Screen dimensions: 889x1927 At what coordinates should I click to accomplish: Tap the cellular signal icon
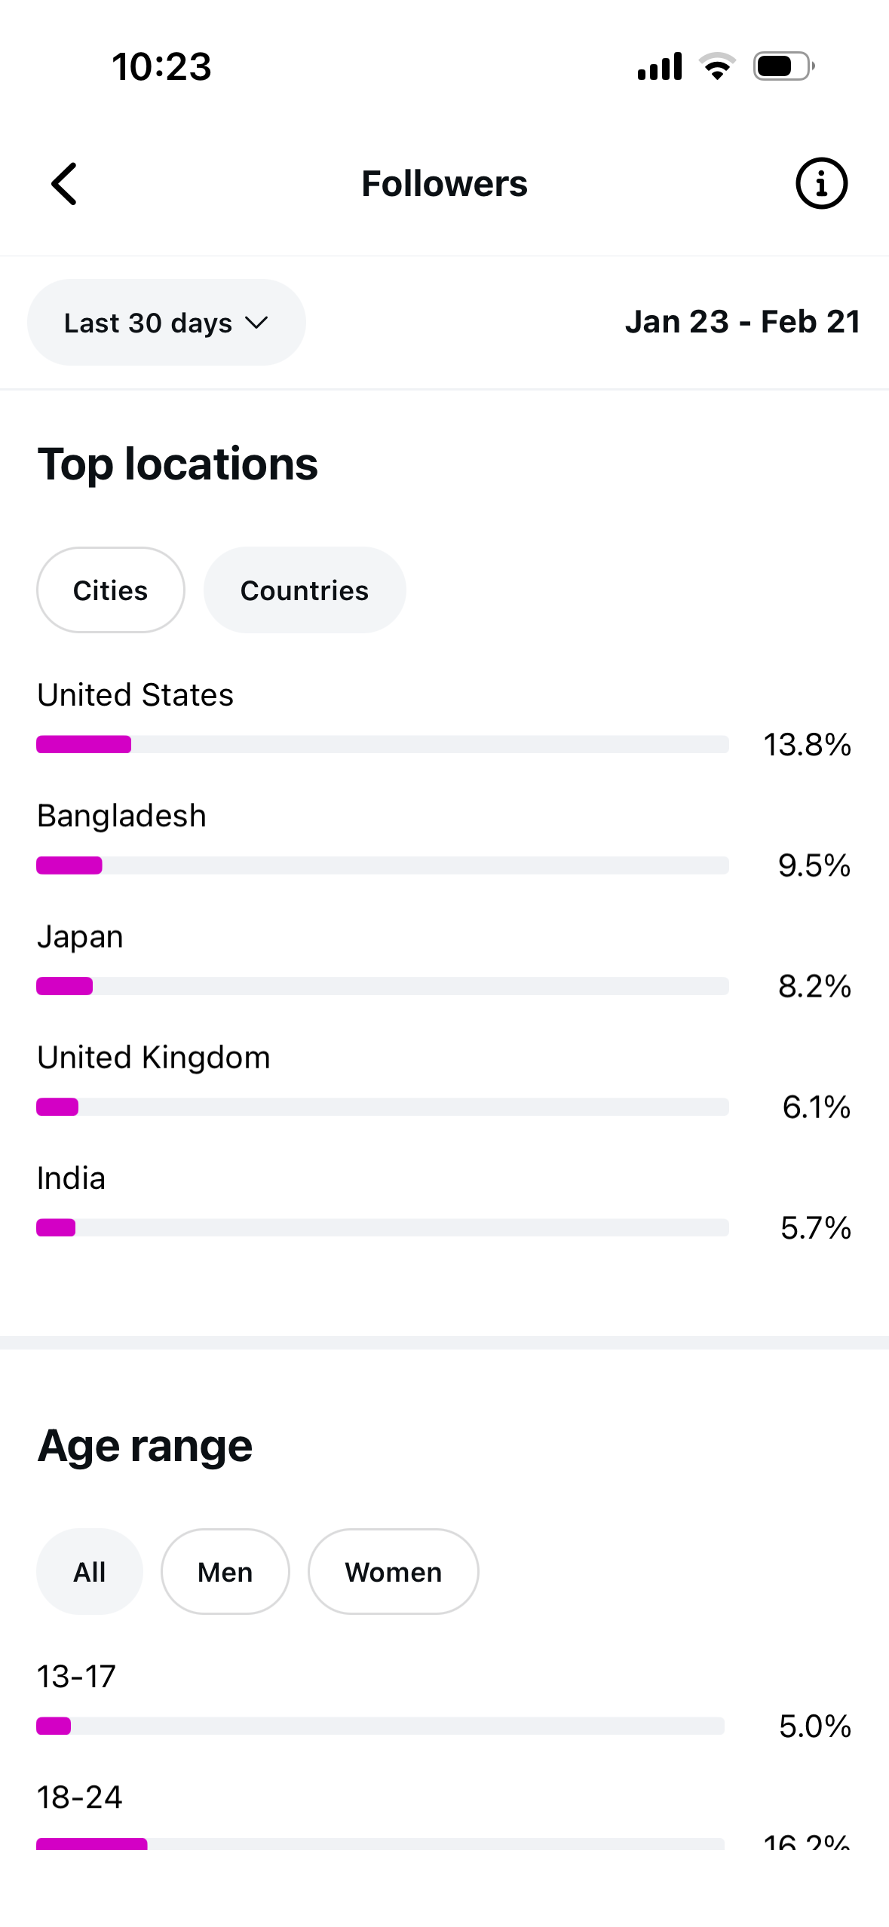pyautogui.click(x=660, y=66)
